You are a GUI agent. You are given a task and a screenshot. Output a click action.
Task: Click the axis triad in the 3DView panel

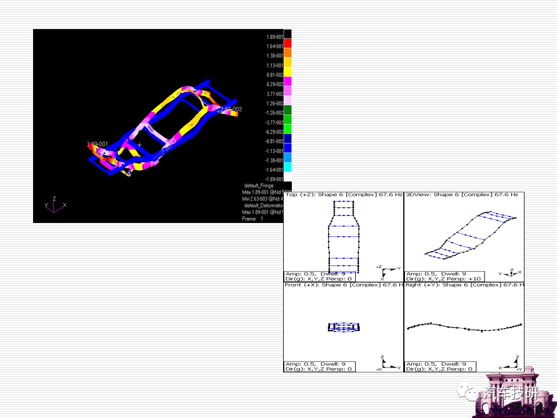510,273
